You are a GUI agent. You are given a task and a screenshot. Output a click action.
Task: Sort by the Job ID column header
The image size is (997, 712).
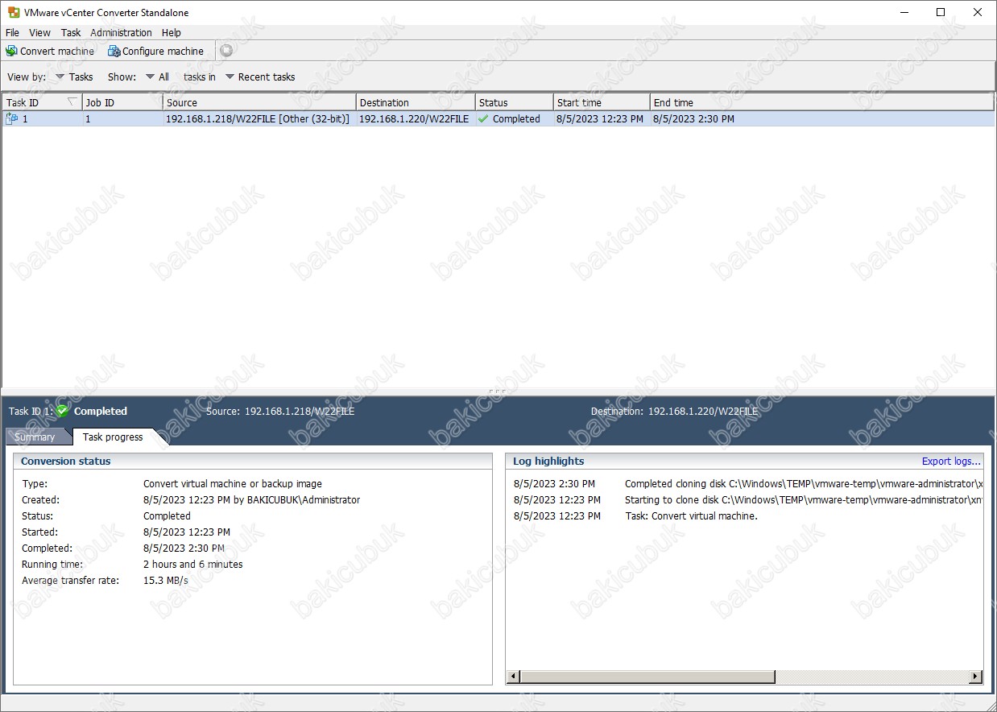click(x=122, y=102)
